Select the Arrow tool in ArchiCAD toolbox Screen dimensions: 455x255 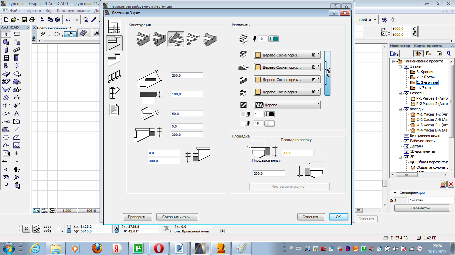point(6,34)
